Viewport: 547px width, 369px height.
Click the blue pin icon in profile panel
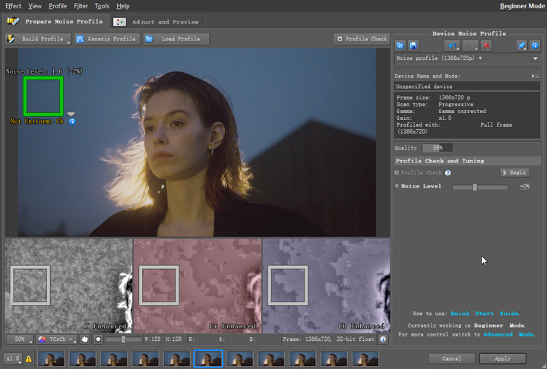521,46
